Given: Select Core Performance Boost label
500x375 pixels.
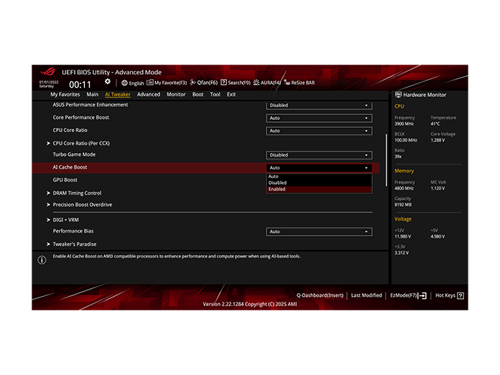Looking at the screenshot, I should click(x=81, y=117).
